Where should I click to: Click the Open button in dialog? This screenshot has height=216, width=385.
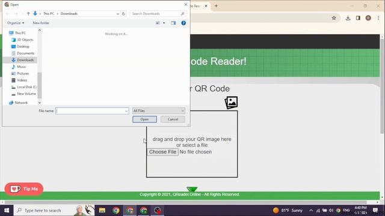[x=144, y=119]
